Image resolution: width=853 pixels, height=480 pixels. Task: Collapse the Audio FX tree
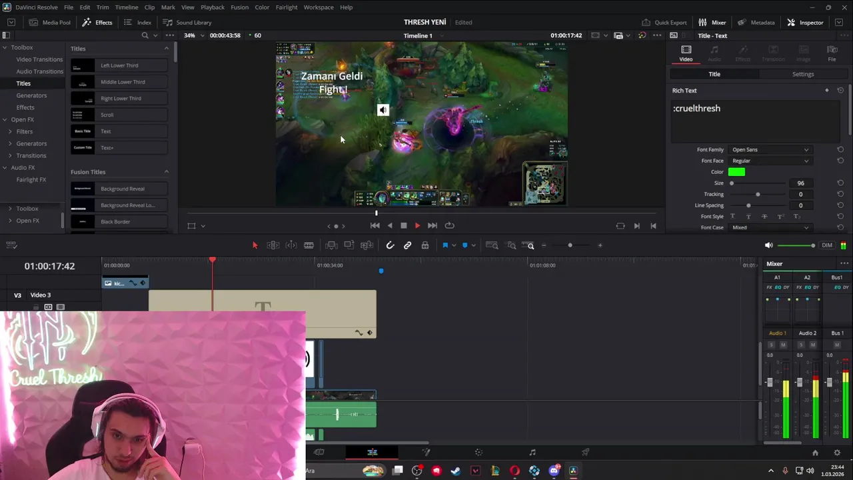(x=5, y=167)
